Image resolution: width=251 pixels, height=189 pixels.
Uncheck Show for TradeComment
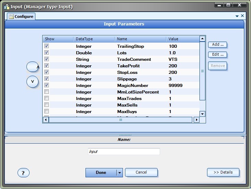47,59
